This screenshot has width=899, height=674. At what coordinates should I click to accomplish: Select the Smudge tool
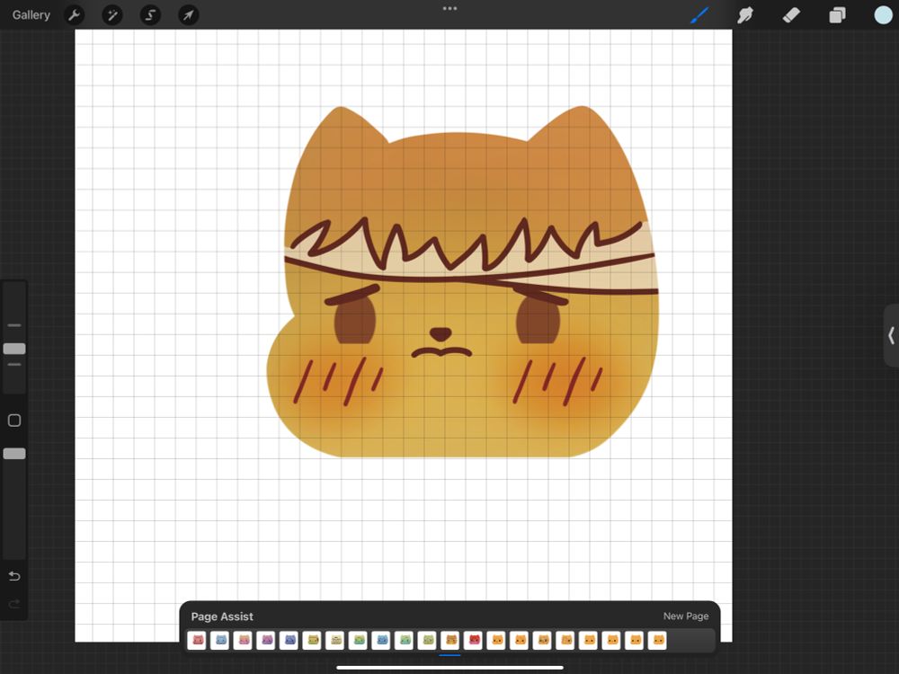(x=744, y=15)
